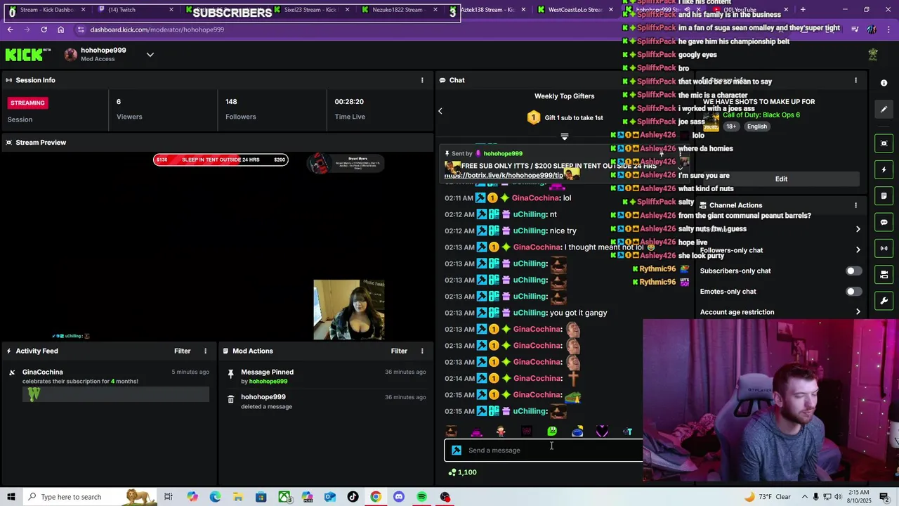899x506 pixels.
Task: Expand Followers-only chat options
Action: click(858, 249)
